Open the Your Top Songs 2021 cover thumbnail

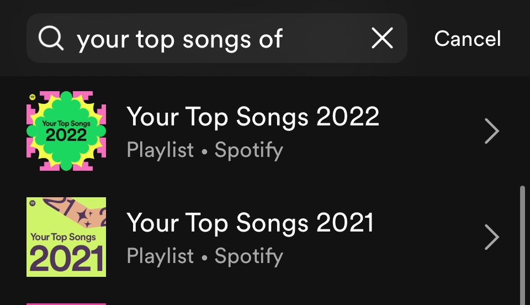pyautogui.click(x=66, y=237)
